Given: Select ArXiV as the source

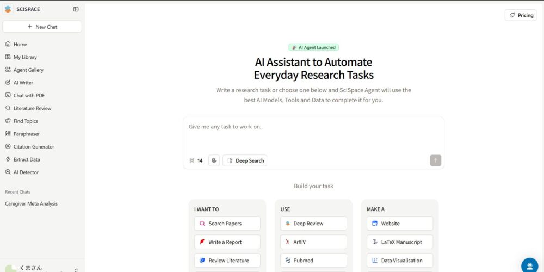Looking at the screenshot, I should pyautogui.click(x=313, y=242).
